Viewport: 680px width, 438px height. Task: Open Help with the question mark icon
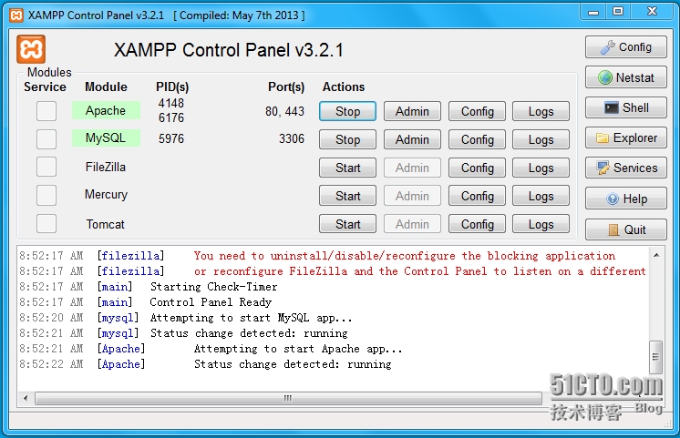click(626, 199)
